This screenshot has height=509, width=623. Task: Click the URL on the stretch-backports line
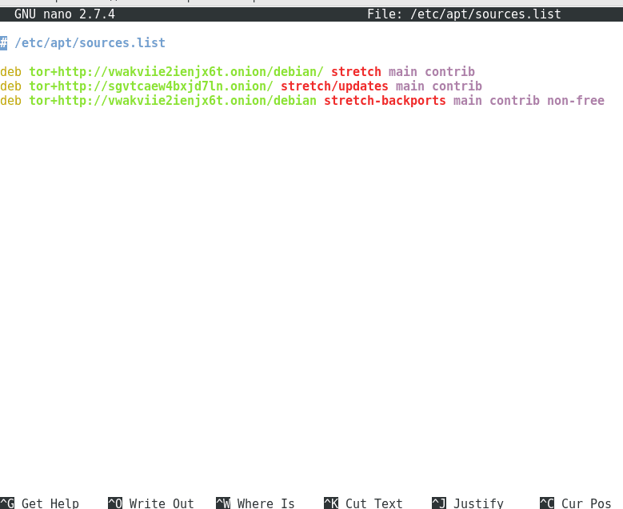click(173, 101)
